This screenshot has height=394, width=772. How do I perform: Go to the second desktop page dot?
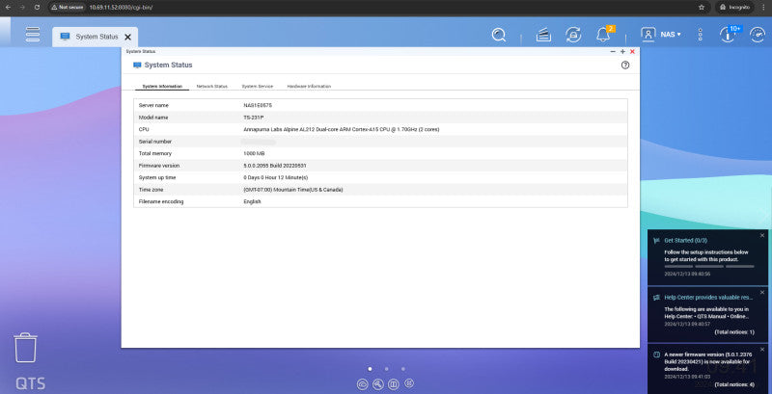[x=387, y=368]
